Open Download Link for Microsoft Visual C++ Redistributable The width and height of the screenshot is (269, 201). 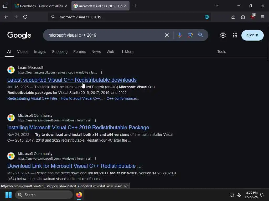(x=74, y=166)
